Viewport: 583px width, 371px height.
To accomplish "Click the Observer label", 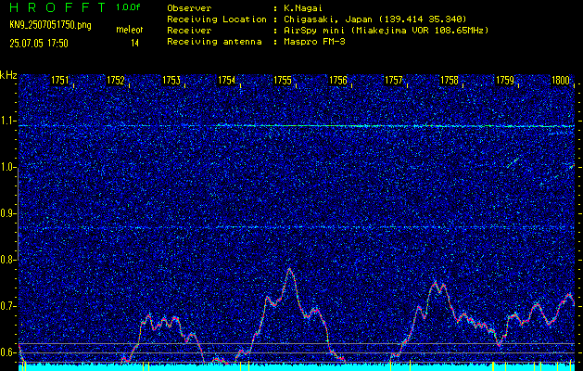I will coord(189,7).
